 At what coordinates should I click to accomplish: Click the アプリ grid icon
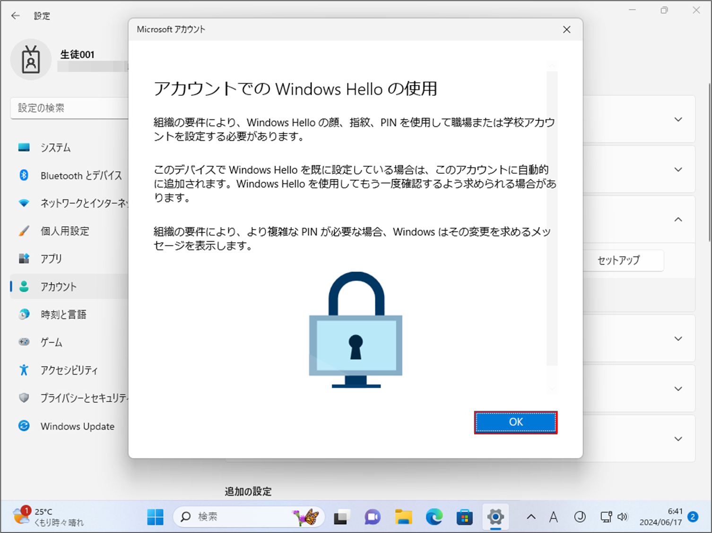(24, 258)
